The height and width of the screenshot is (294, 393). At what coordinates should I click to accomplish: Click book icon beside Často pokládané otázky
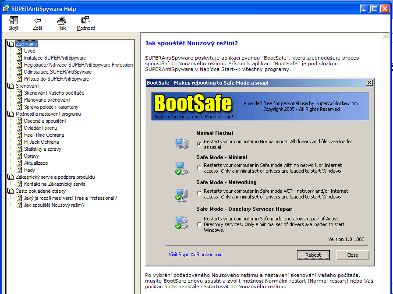11,191
